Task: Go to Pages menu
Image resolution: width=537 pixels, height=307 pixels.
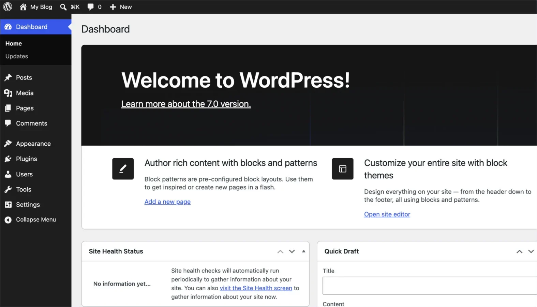Action: pos(25,108)
